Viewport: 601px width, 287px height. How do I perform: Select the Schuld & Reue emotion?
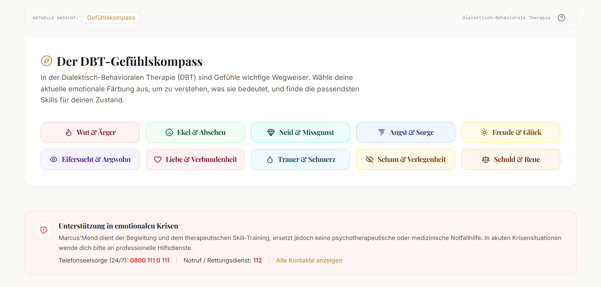point(511,159)
